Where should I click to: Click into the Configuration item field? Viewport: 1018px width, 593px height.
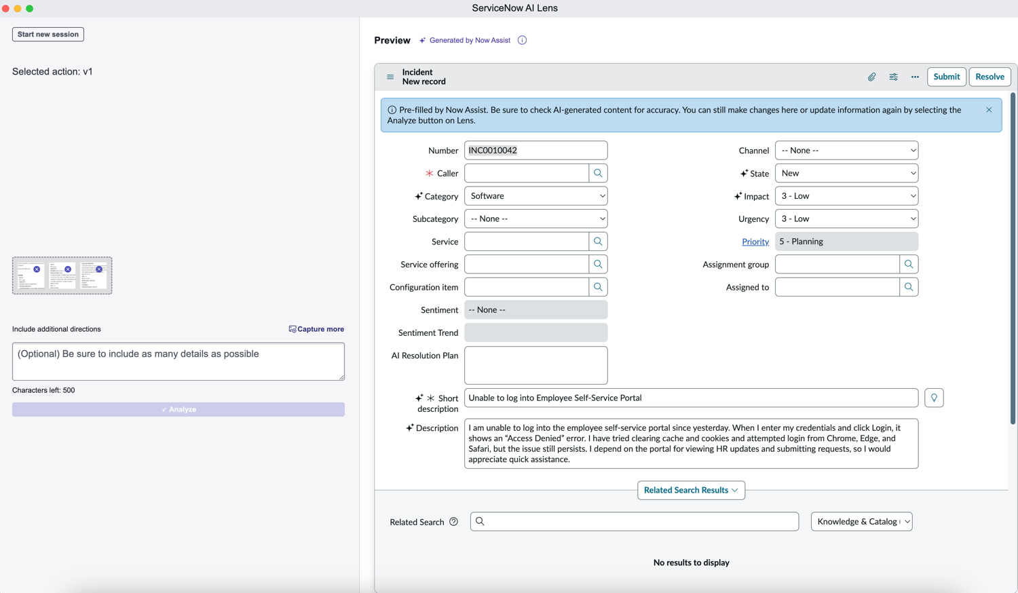(527, 287)
